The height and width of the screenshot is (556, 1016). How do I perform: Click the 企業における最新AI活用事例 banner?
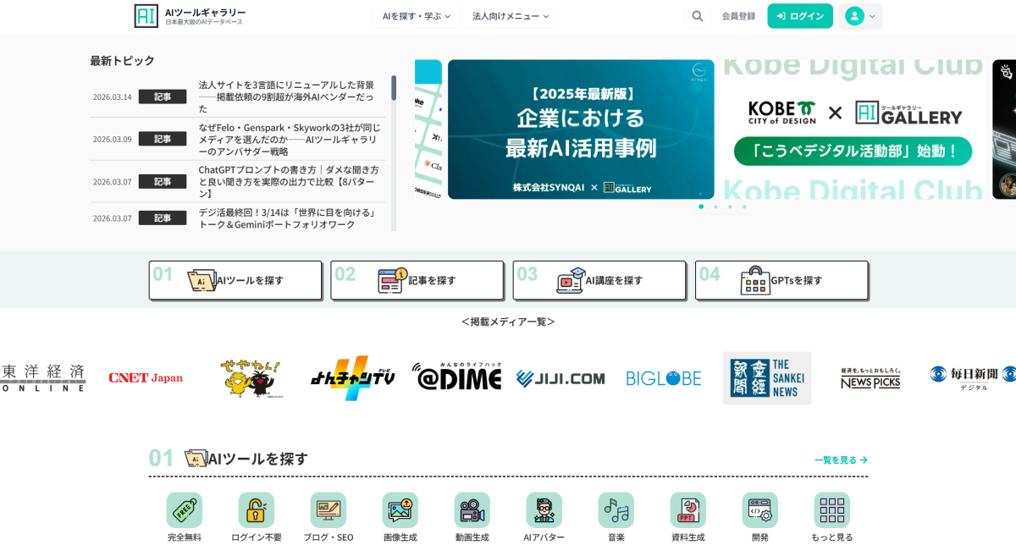(581, 129)
